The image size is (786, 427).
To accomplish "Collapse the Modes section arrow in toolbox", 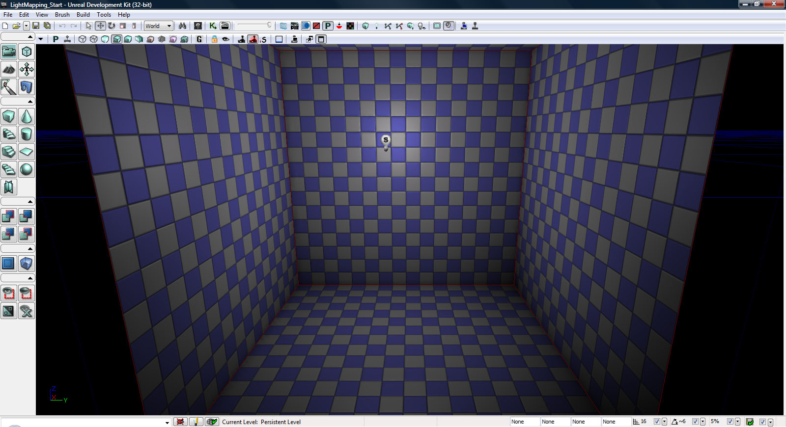I will tap(30, 37).
